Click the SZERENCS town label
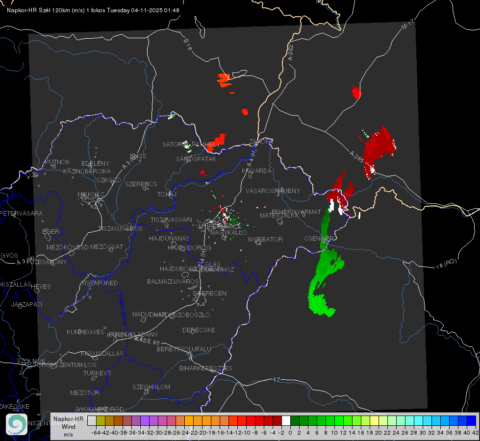The height and width of the screenshot is (441, 480). (141, 184)
